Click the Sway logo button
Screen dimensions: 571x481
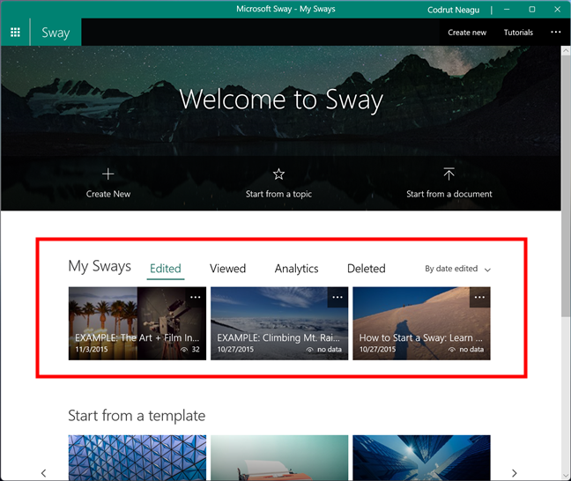(56, 33)
